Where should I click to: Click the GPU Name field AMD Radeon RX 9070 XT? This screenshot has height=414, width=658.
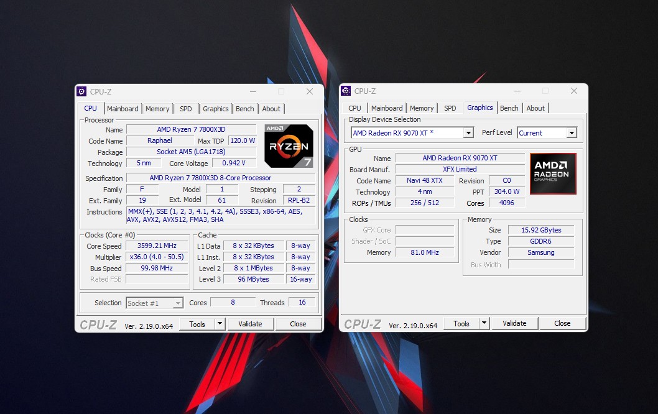pos(460,158)
